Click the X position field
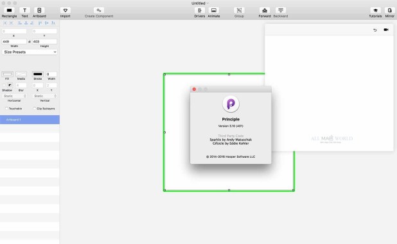 [14, 31]
